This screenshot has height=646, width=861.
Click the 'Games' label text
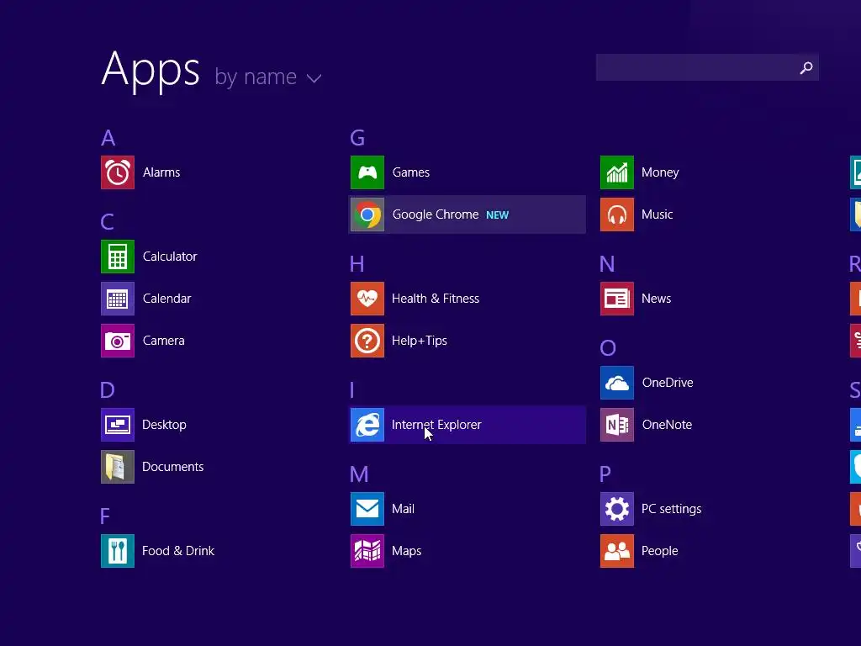point(410,172)
